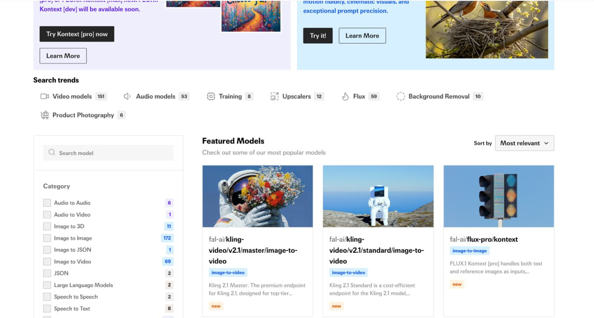594x318 pixels.
Task: Open fal-ai/flux-pro/kontext model link
Action: pyautogui.click(x=484, y=239)
